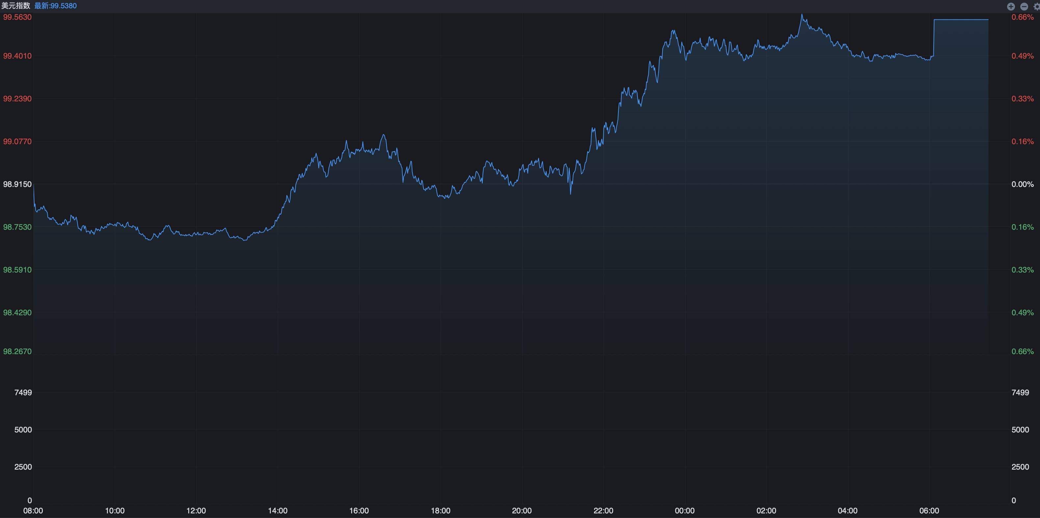Click the 0.00% percent change label
This screenshot has height=518, width=1040.
pos(1022,184)
